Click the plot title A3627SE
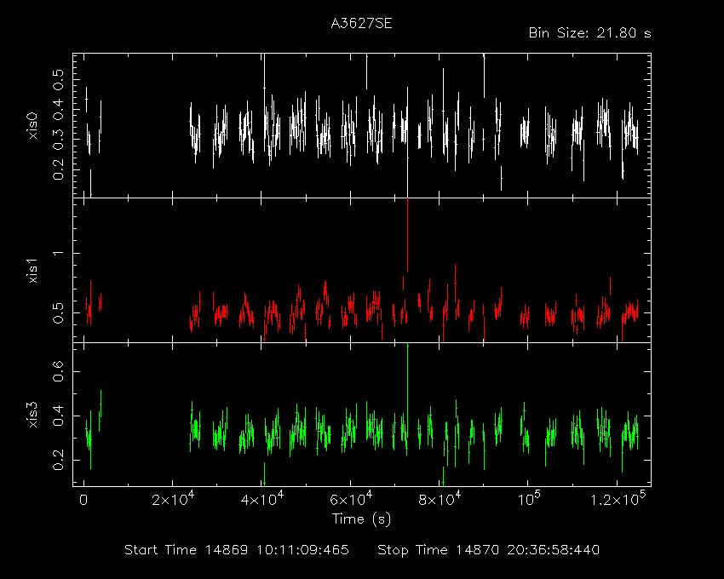This screenshot has width=724, height=579. (361, 24)
